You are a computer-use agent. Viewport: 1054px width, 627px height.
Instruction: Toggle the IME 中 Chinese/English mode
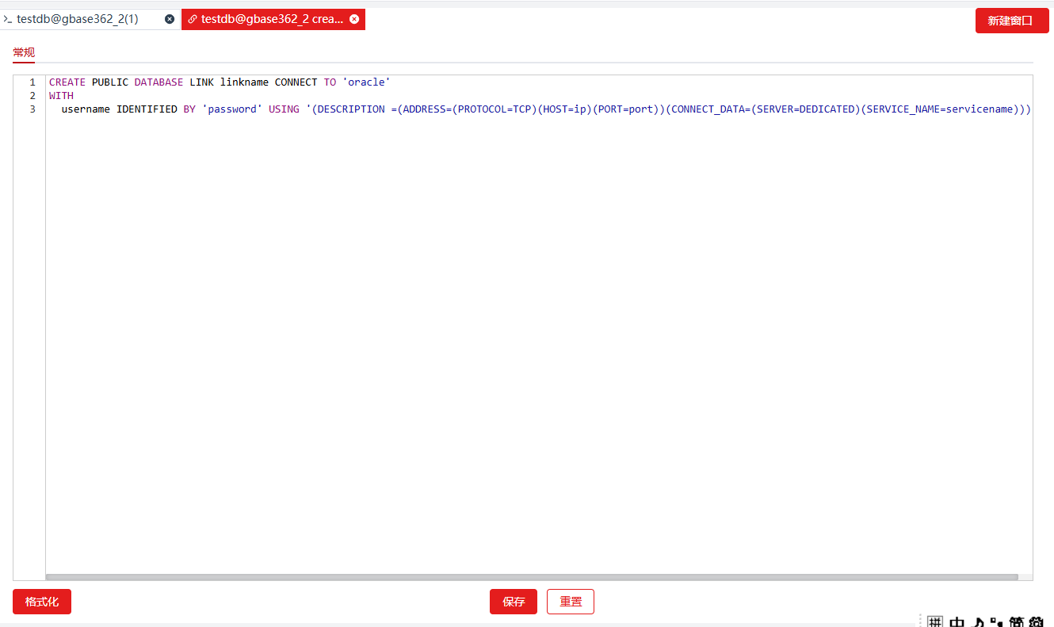957,622
